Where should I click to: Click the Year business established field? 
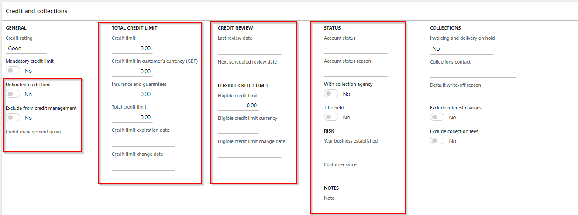pos(355,152)
